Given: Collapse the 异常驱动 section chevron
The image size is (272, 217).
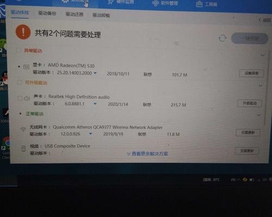Looking at the screenshot, I should pyautogui.click(x=263, y=55).
